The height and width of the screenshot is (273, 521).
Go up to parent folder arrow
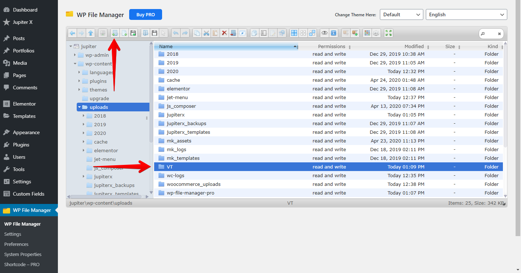90,33
